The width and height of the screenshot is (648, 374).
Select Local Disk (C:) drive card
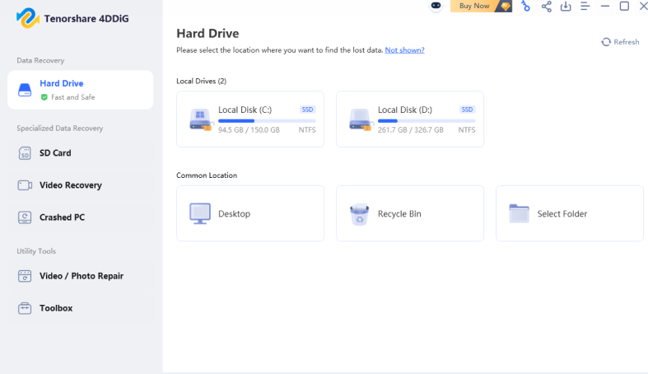250,119
